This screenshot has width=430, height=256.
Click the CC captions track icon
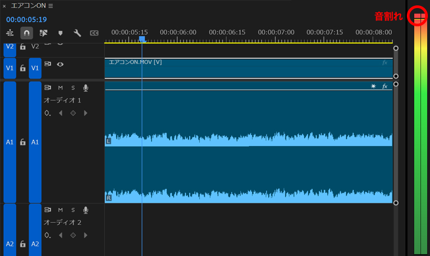pos(94,33)
